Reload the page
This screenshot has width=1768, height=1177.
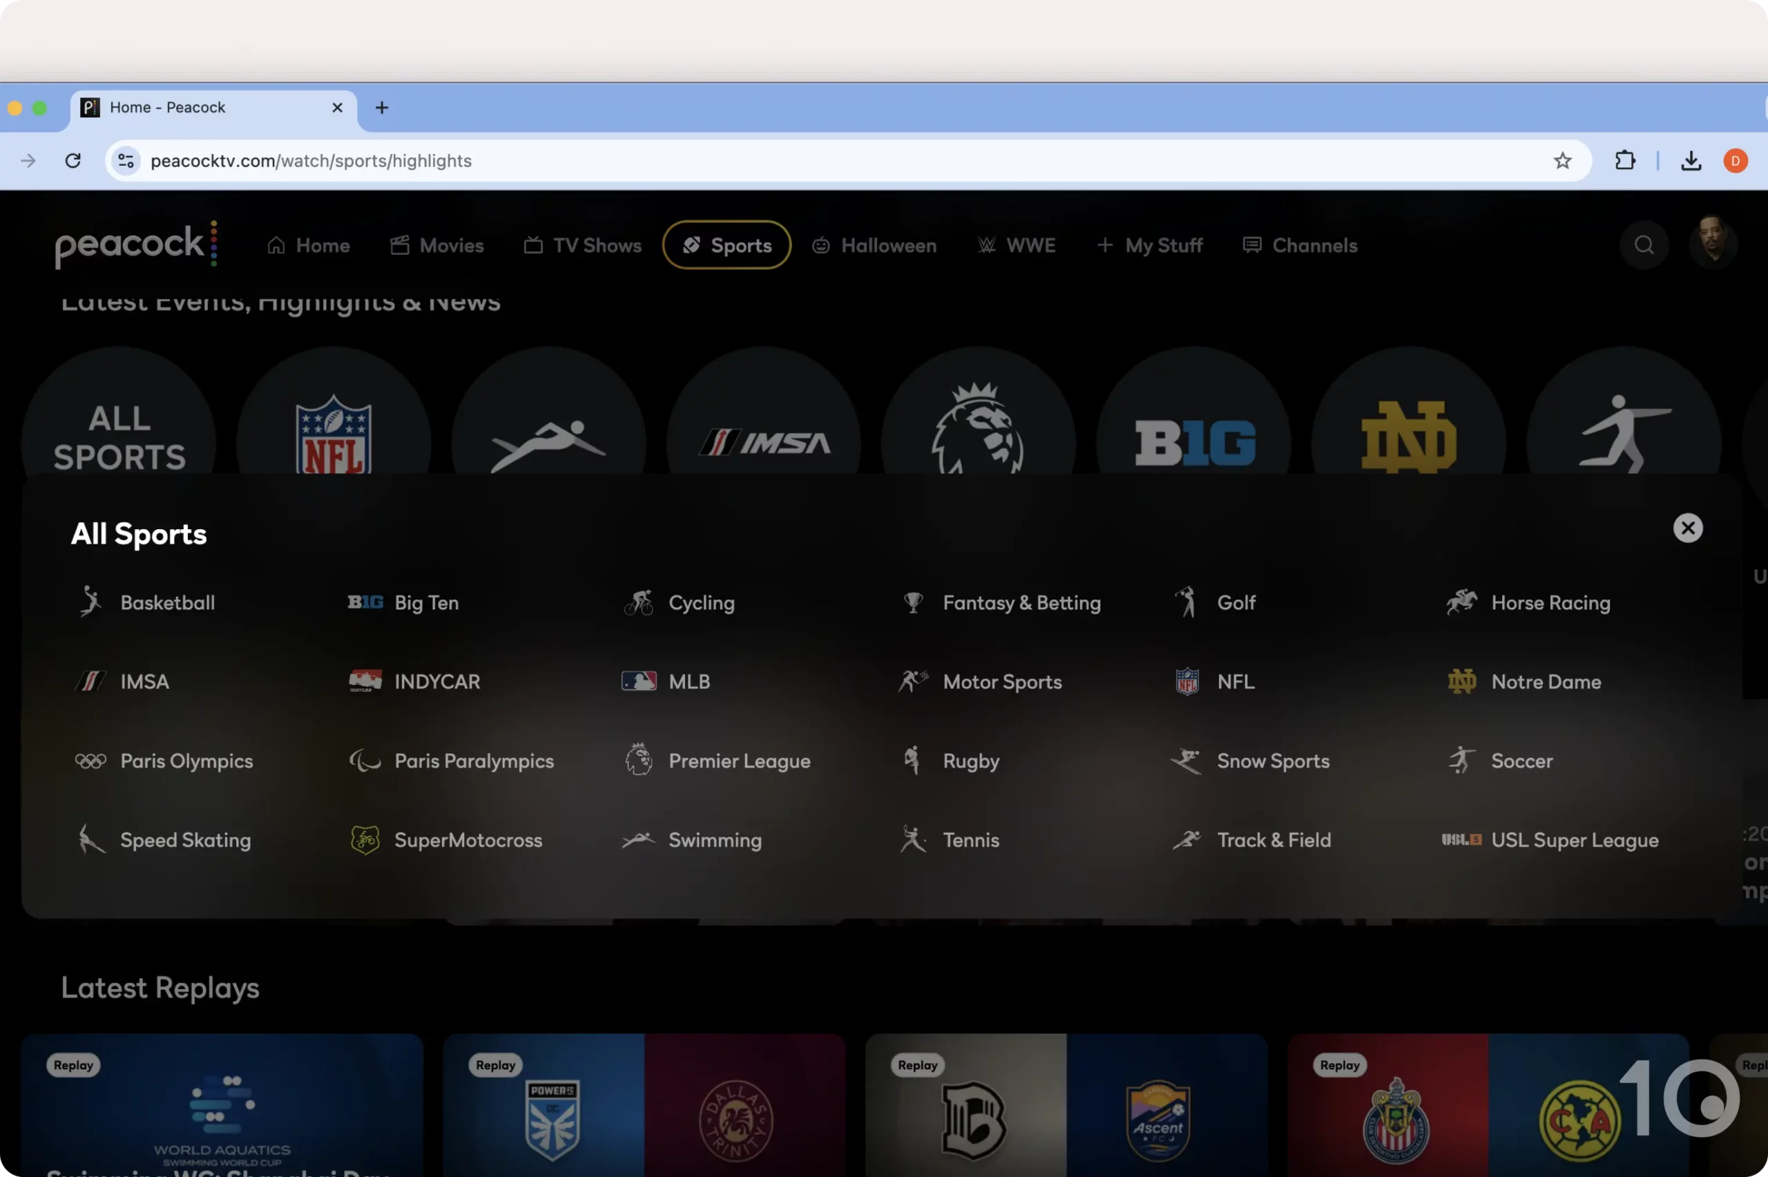point(73,161)
